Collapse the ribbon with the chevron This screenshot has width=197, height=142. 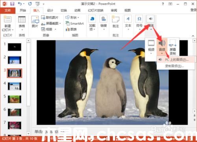(193, 36)
